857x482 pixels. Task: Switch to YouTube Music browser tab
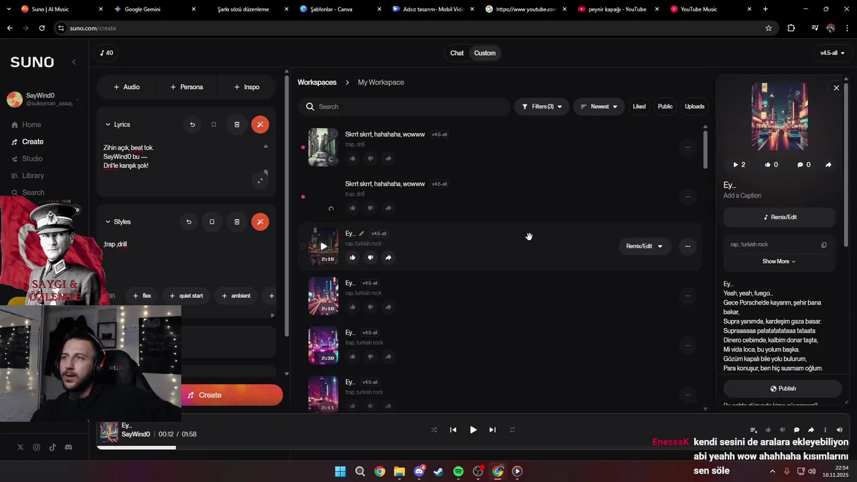[698, 9]
